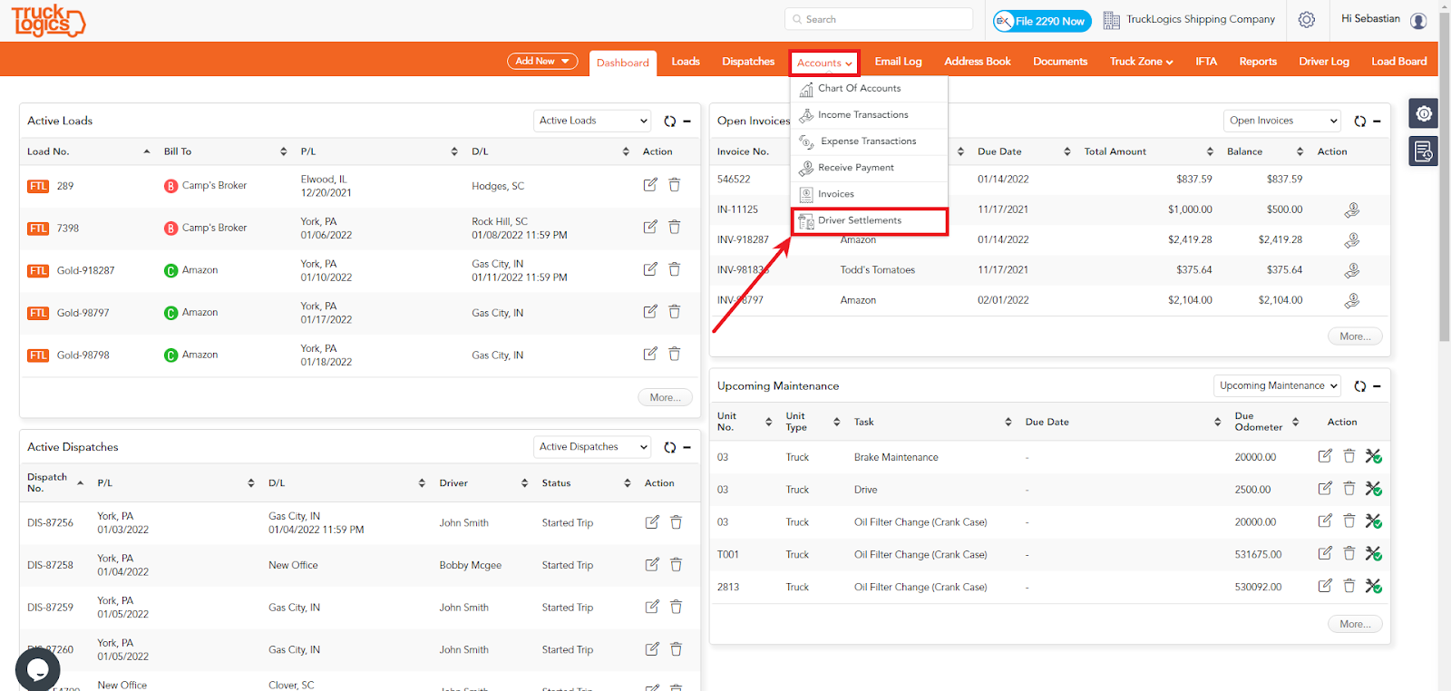Delete load 289 with trash icon

point(675,185)
